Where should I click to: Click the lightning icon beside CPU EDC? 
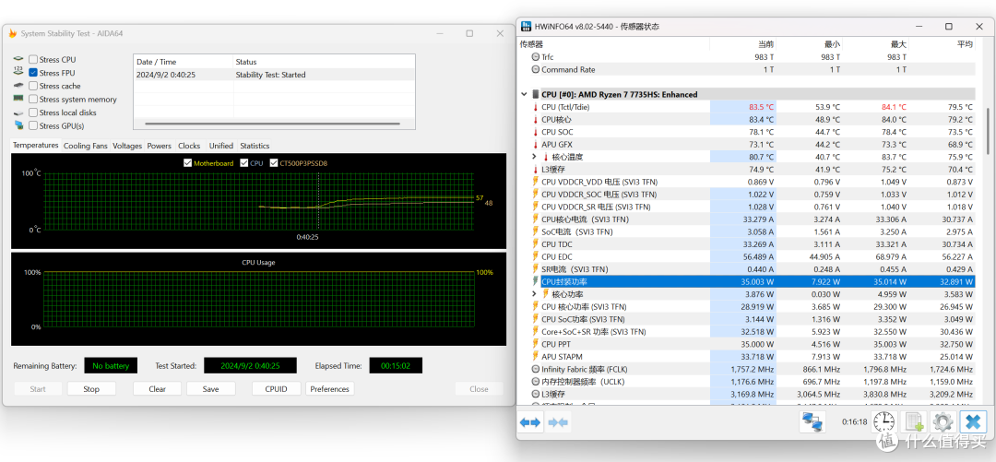click(x=536, y=256)
